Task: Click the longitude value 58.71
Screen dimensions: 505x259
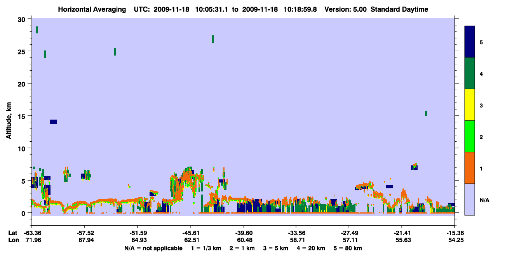Action: click(x=297, y=240)
